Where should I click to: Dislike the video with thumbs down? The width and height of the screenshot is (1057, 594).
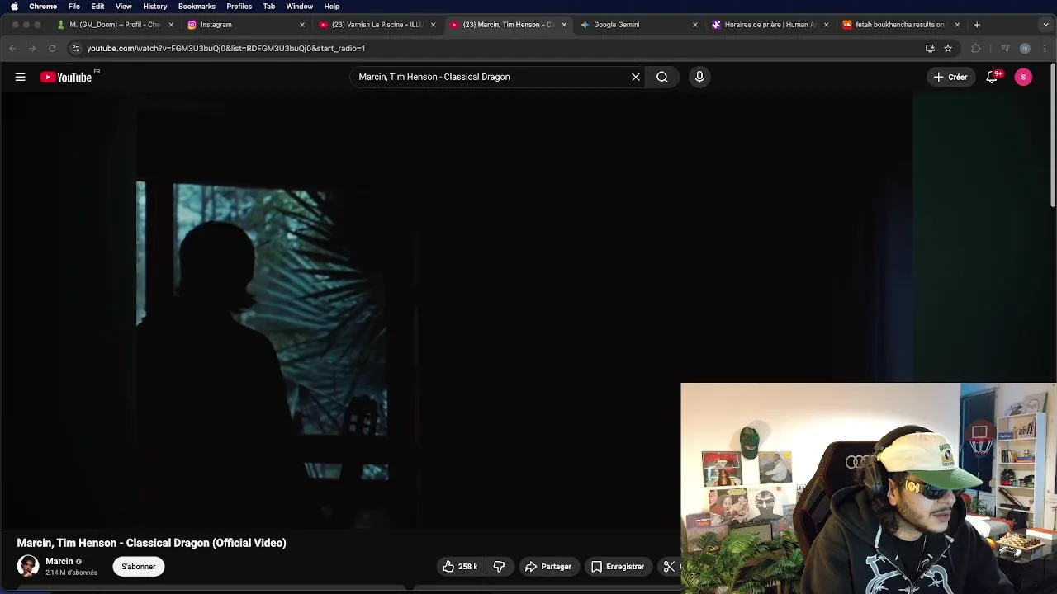[499, 567]
